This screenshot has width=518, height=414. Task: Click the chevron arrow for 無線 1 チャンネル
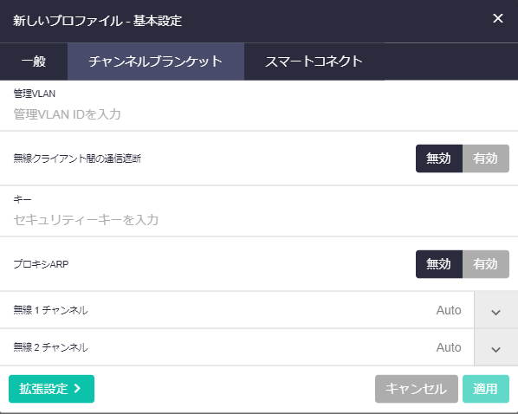click(495, 313)
